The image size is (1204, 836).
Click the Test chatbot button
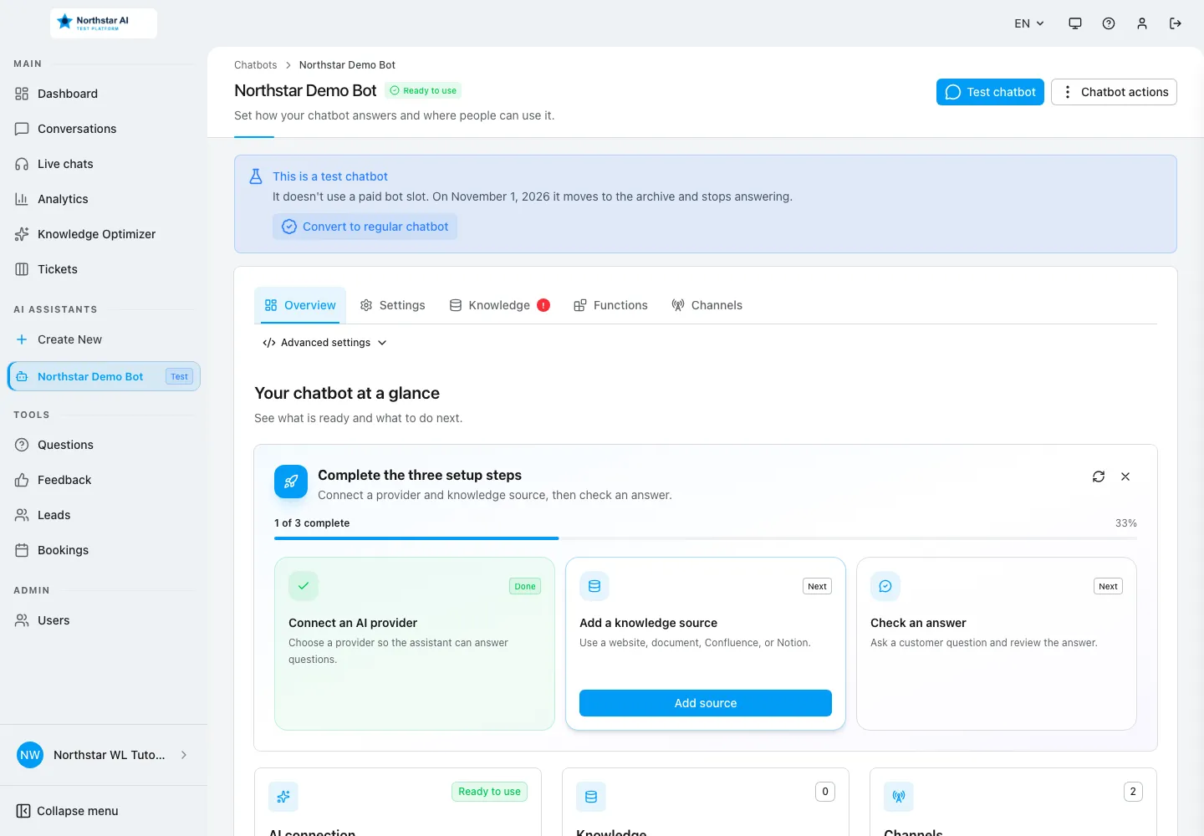990,92
